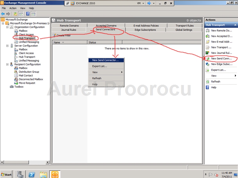Click the Help icon in Actions pane
Screen dimensions: 238x178
(207, 87)
